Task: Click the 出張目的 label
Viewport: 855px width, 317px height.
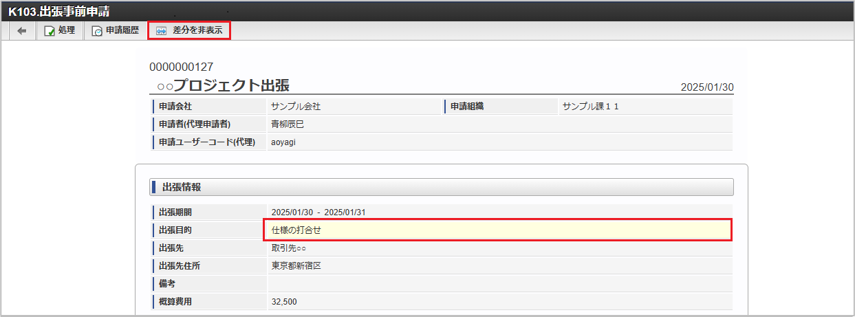Action: (x=175, y=230)
